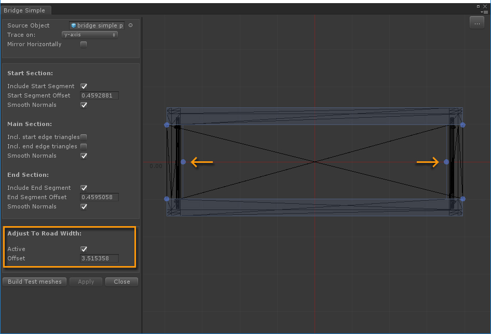Image resolution: width=491 pixels, height=334 pixels.
Task: Select the bottom-right blue handle of the bridge mesh
Action: 463,199
